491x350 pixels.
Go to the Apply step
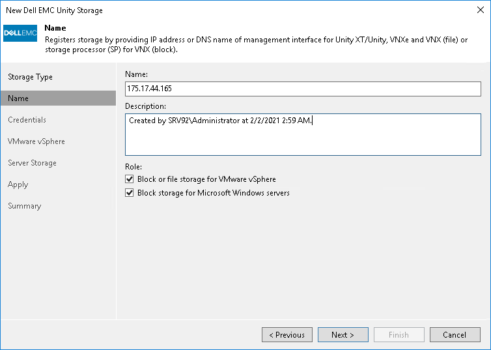[18, 184]
